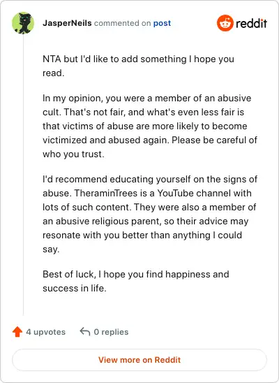Image resolution: width=279 pixels, height=383 pixels.
Task: Click the comment thread vertical line
Action: click(23, 175)
